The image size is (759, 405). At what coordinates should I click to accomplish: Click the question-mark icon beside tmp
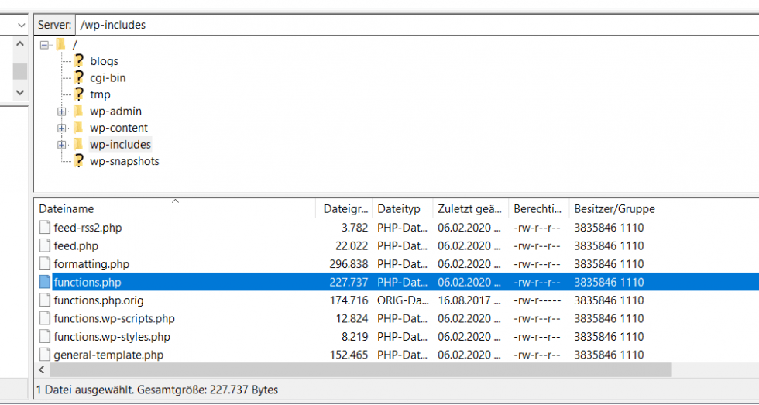[78, 94]
